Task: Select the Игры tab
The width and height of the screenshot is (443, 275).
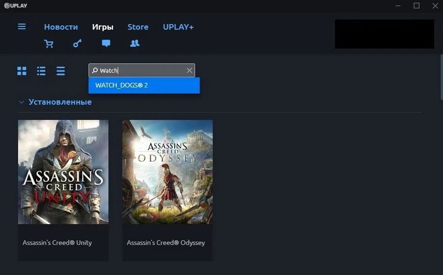Action: coord(103,27)
